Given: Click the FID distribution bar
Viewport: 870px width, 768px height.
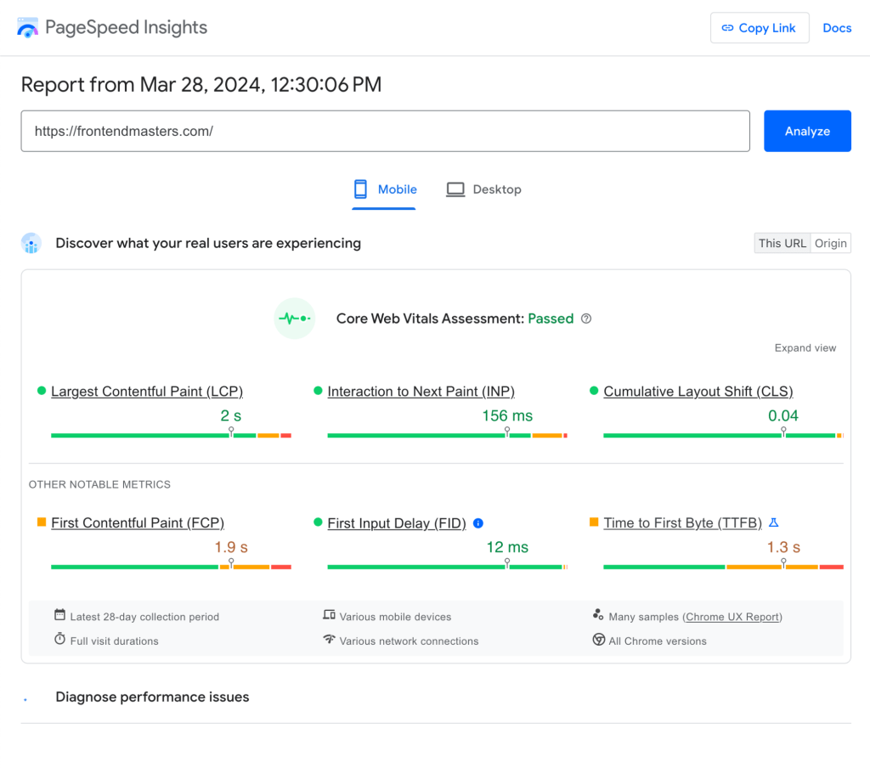Looking at the screenshot, I should 447,567.
